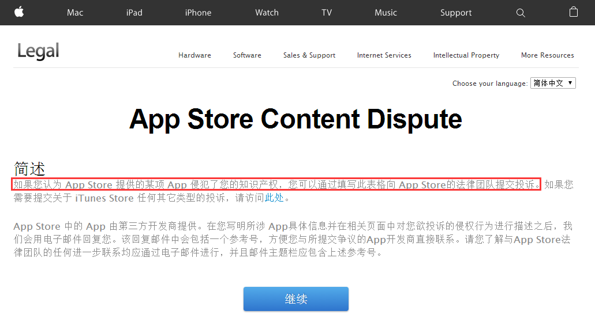595x326 pixels.
Task: Open the Mac menu
Action: point(75,13)
